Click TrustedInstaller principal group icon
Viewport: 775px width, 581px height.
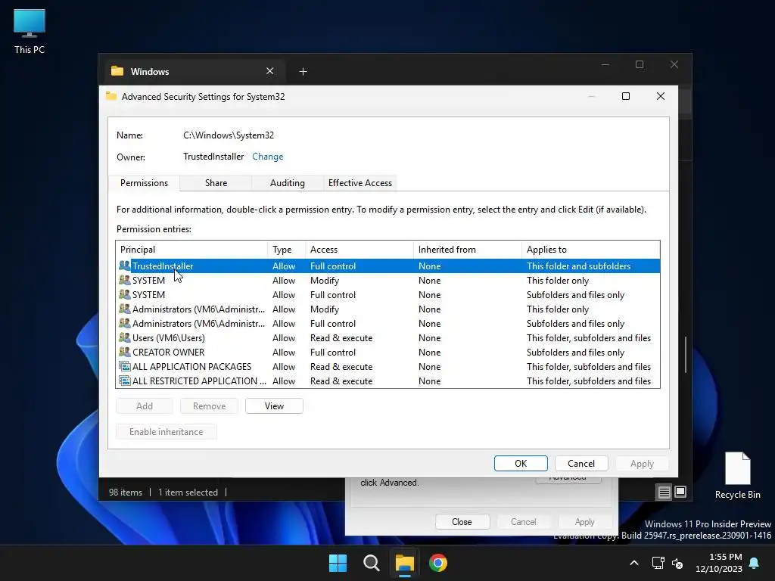(x=125, y=266)
